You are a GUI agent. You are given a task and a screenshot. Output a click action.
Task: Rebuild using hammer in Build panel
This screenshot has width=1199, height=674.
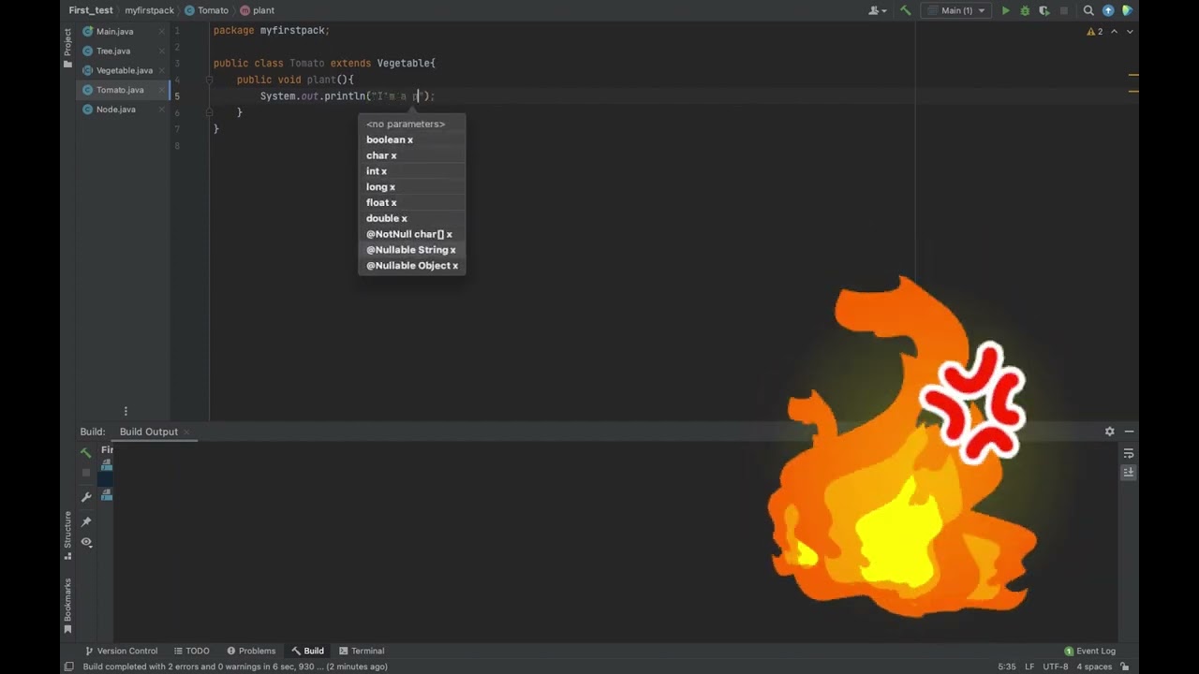click(86, 452)
